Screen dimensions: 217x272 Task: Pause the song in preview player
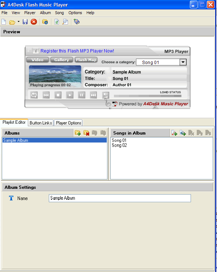tap(81, 95)
